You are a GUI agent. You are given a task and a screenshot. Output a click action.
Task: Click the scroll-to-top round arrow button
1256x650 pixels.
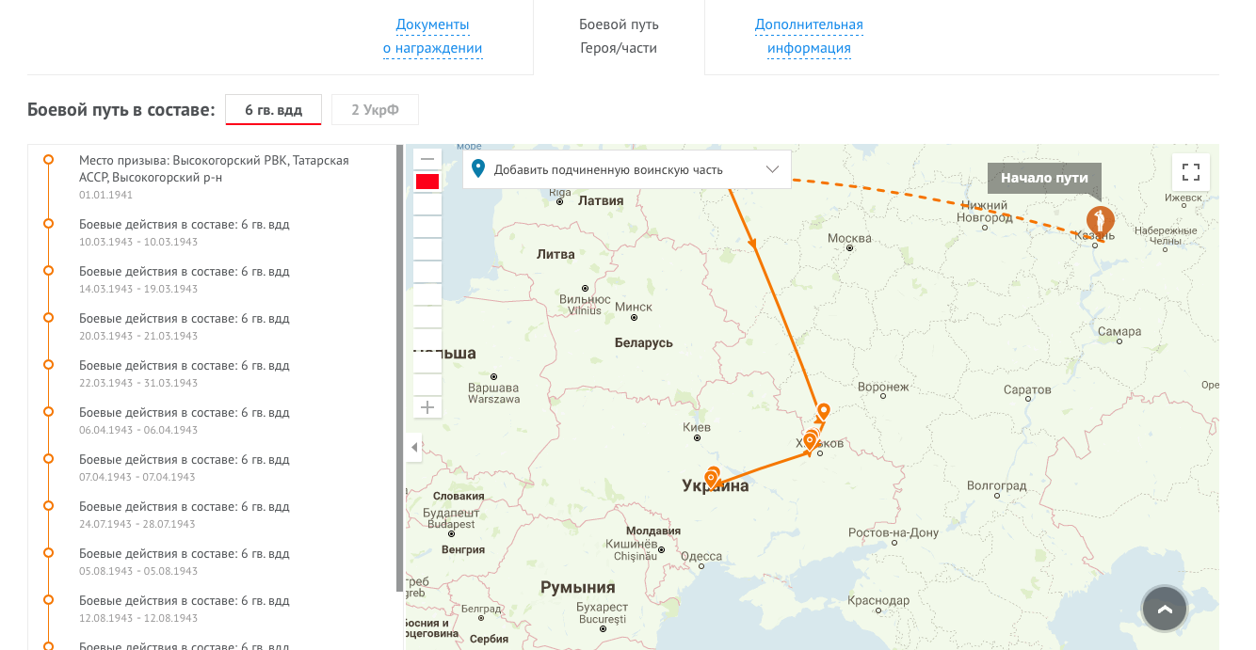coord(1165,610)
